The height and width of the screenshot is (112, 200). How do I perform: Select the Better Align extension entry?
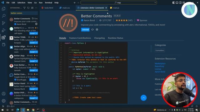point(24,49)
